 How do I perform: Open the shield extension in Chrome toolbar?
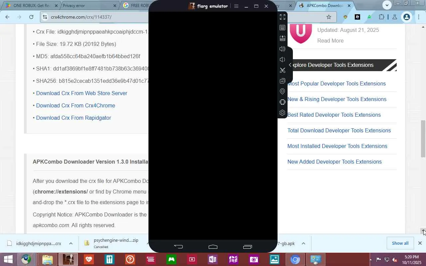click(x=345, y=17)
